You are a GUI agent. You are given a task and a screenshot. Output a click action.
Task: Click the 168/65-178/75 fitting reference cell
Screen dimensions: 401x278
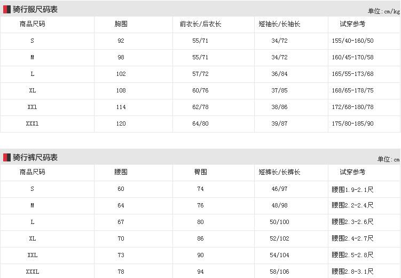pos(352,90)
